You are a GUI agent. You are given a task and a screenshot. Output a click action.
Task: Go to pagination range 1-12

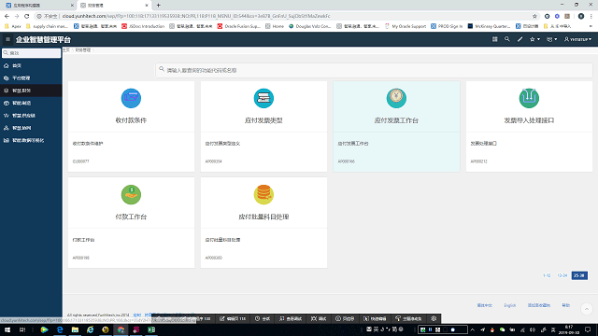point(547,275)
